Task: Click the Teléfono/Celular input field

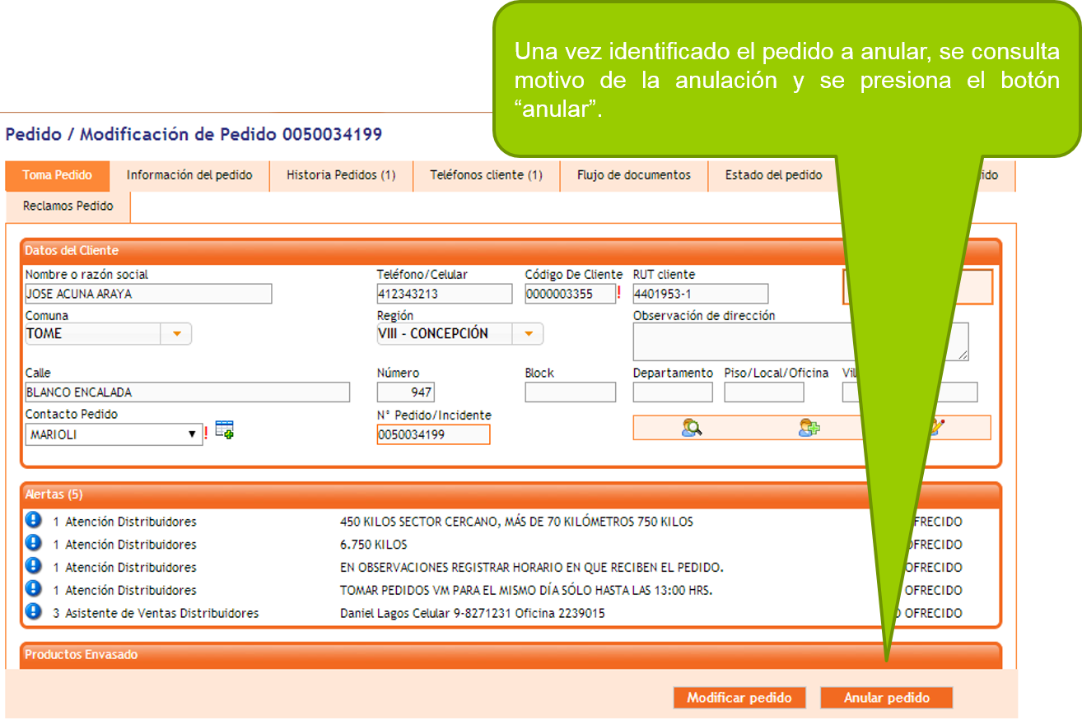Action: (x=445, y=294)
